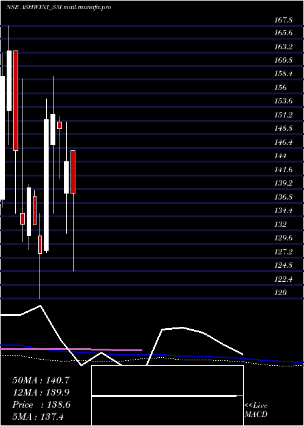
Task: Click the 165.6 price axis label
Action: 283,33
